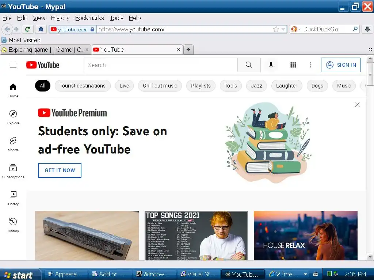This screenshot has width=374, height=280.
Task: Click the SIGN IN button
Action: 341,65
